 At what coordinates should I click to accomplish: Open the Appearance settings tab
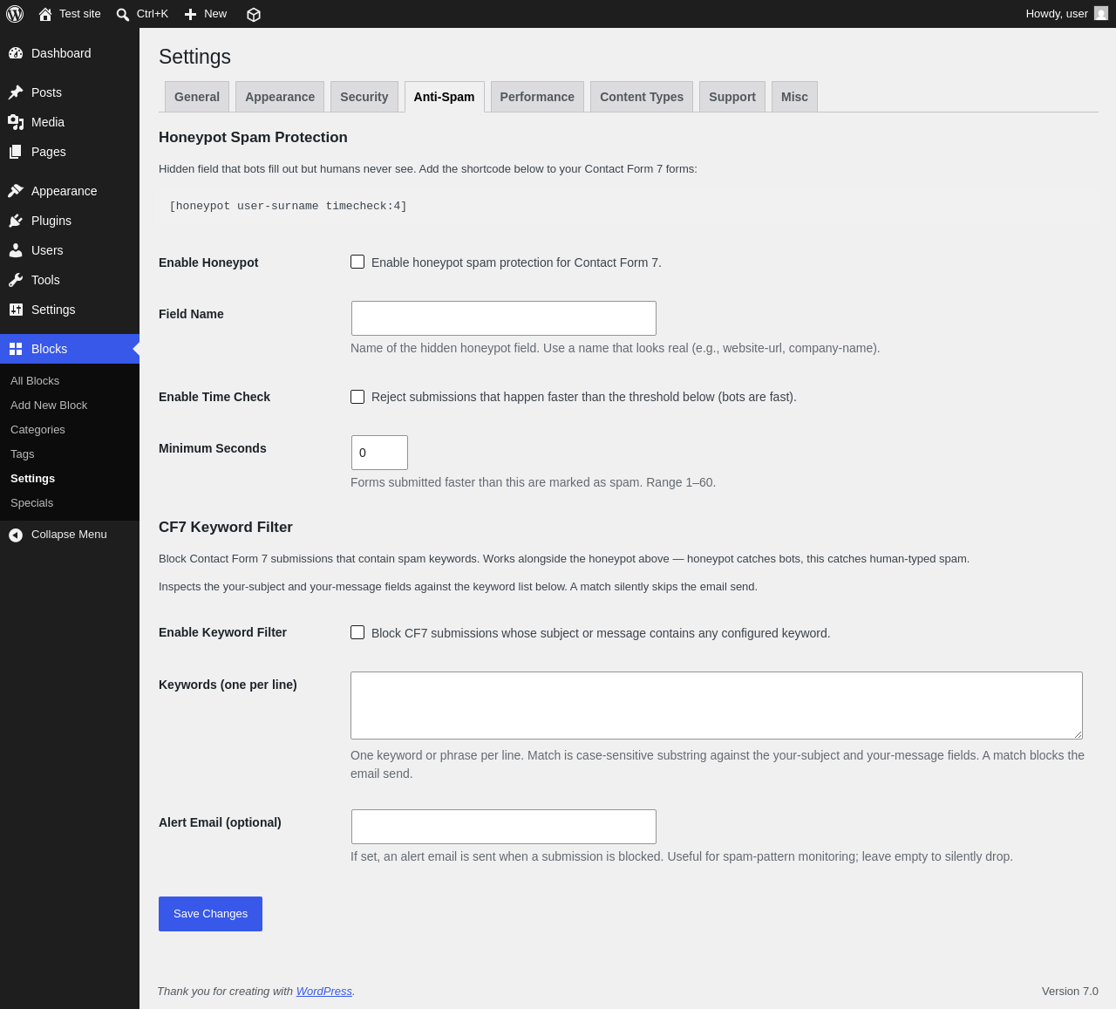click(x=280, y=97)
